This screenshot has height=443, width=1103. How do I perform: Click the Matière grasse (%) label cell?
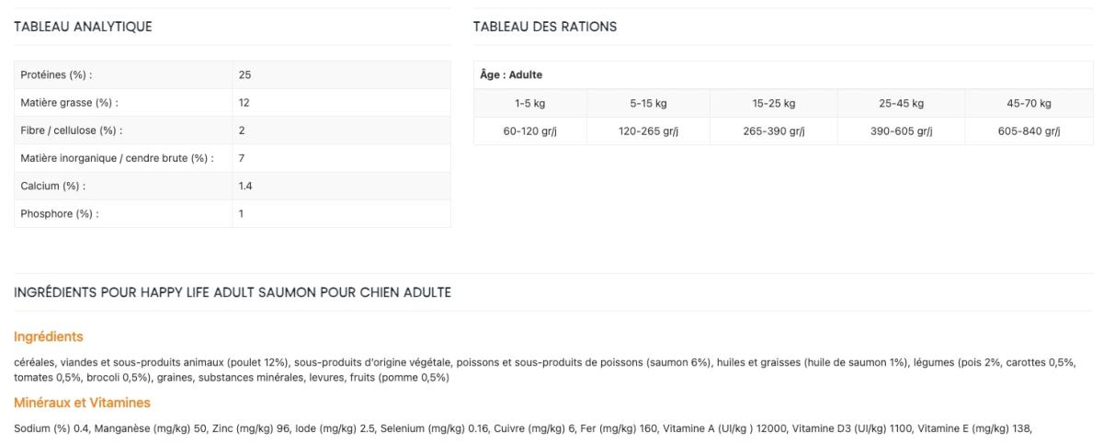coord(69,102)
